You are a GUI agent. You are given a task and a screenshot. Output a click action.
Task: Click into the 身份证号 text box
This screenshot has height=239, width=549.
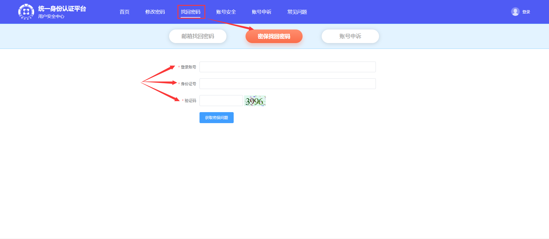pos(288,84)
